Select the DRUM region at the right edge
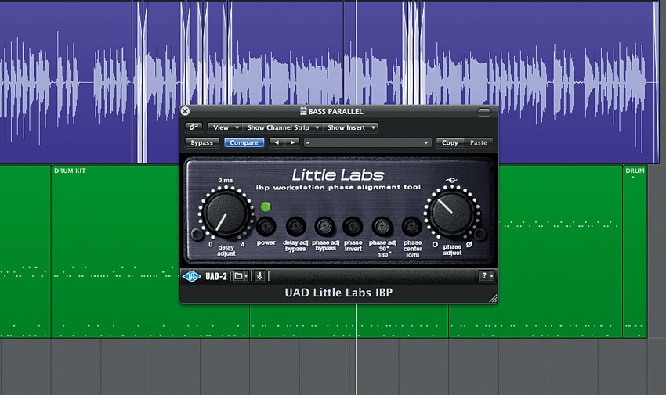 click(635, 251)
